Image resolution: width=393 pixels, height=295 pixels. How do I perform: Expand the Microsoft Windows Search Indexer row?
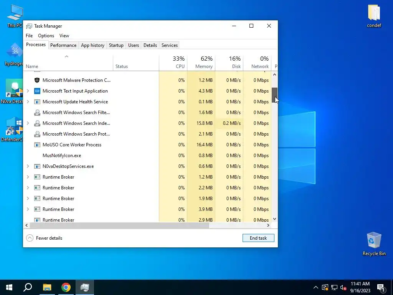tap(28, 123)
